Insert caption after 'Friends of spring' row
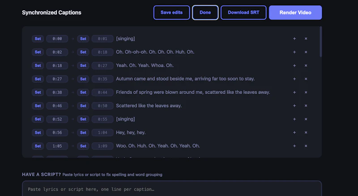 tap(294, 92)
